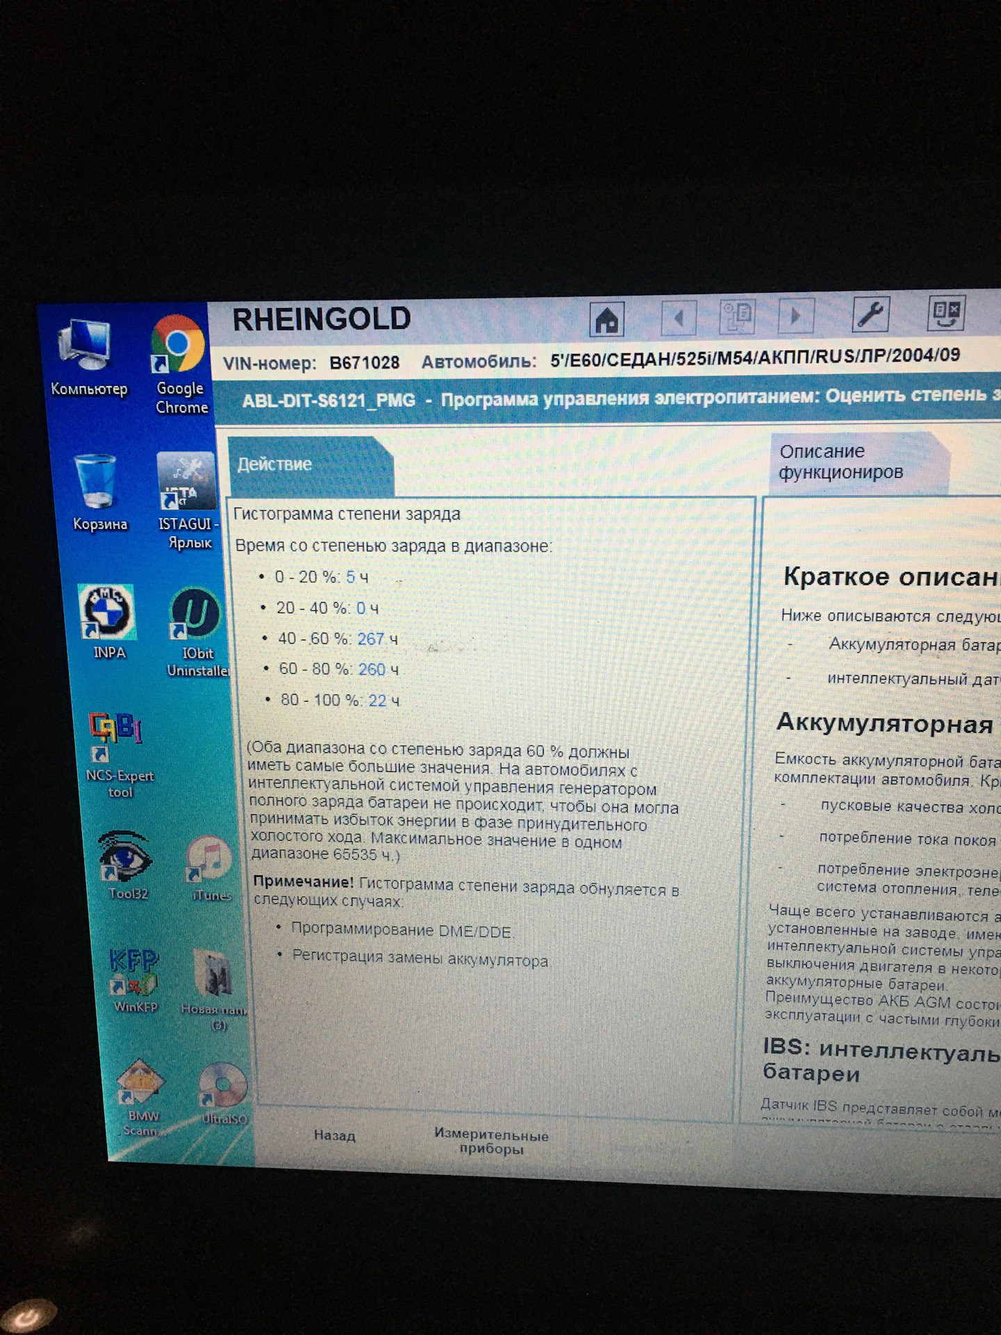
Task: Click the 80 - 100 %: 22 ч row
Action: [x=340, y=700]
